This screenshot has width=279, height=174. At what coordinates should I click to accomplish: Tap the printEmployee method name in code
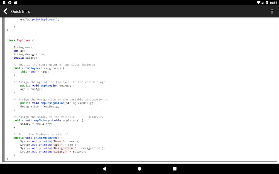click(x=44, y=137)
